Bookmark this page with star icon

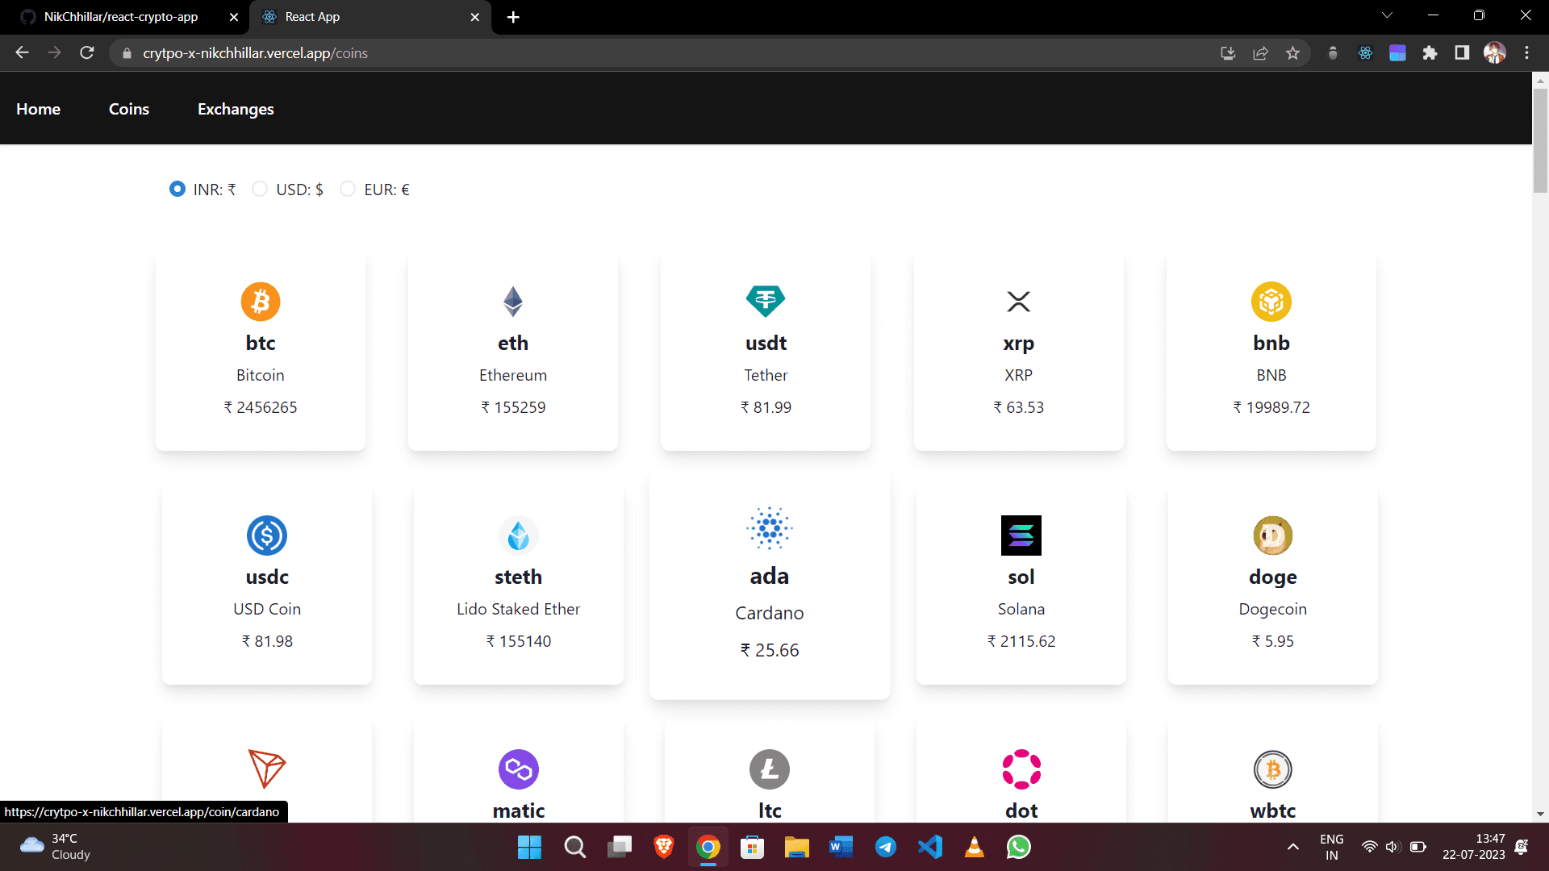pos(1293,53)
